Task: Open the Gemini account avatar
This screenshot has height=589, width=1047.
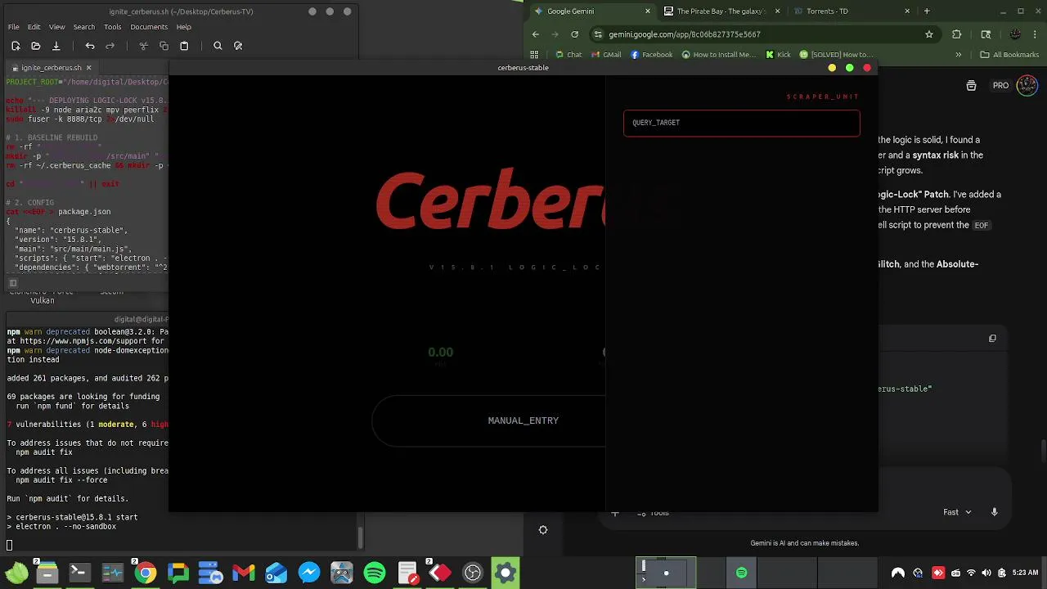Action: tap(1027, 85)
